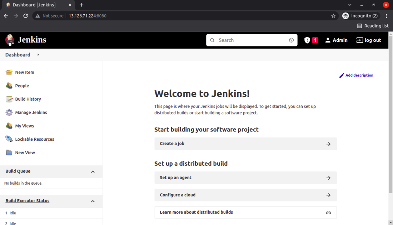Open the security warning shield icon
393x225 pixels.
(x=307, y=40)
